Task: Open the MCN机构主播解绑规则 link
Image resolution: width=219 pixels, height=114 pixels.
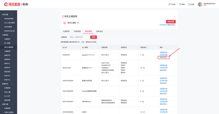Action: click(x=168, y=25)
